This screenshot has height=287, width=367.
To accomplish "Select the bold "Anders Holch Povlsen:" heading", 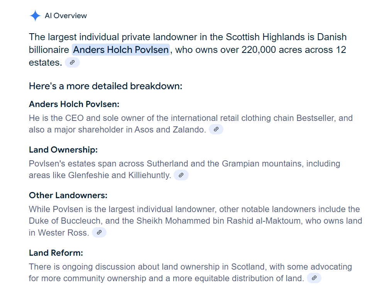I will coord(74,104).
